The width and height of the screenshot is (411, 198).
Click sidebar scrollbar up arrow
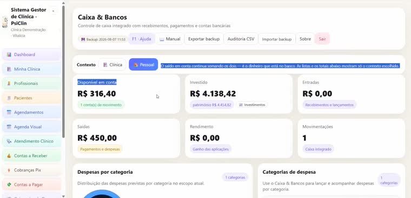click(63, 3)
